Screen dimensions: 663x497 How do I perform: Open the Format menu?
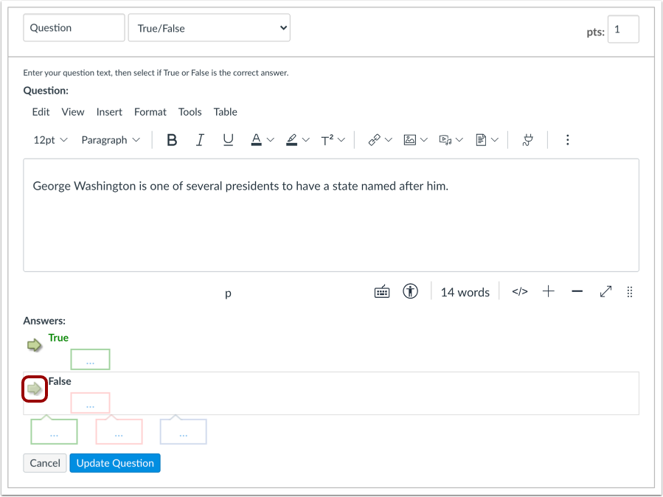pos(150,112)
